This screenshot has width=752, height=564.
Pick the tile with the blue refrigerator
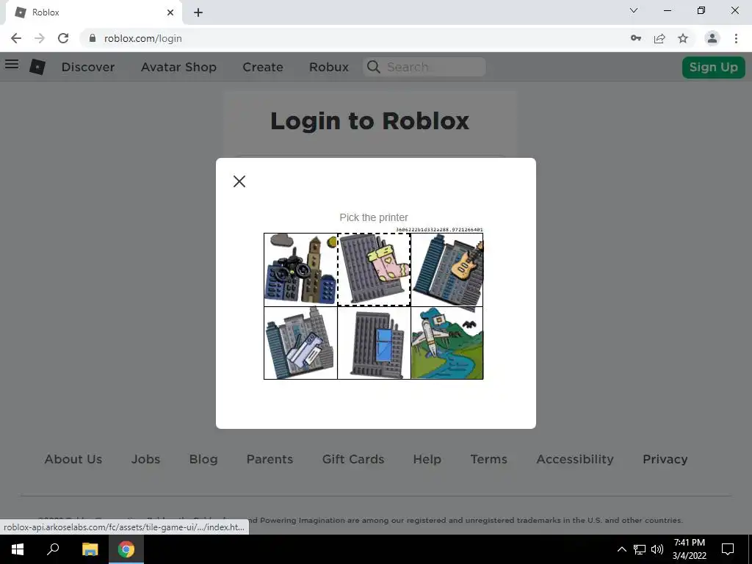[374, 343]
